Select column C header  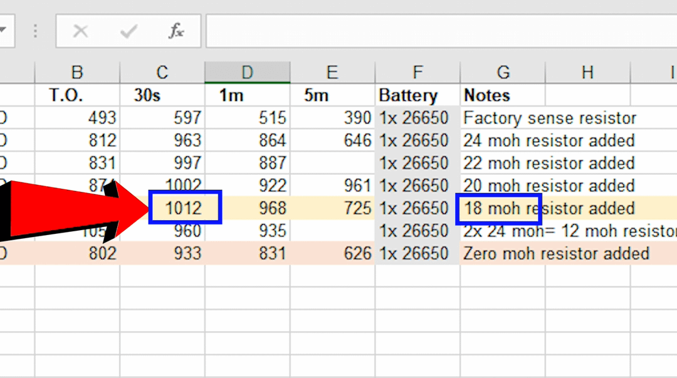(162, 73)
